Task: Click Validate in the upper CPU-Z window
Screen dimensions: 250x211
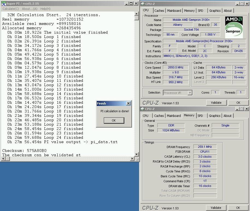Action: pos(216,103)
